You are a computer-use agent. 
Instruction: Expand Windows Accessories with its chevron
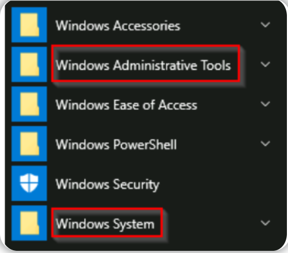click(265, 24)
